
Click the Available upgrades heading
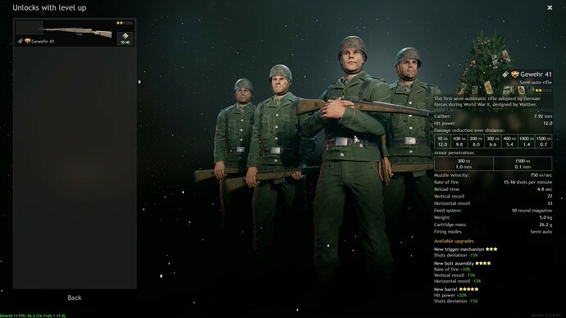[x=454, y=241]
